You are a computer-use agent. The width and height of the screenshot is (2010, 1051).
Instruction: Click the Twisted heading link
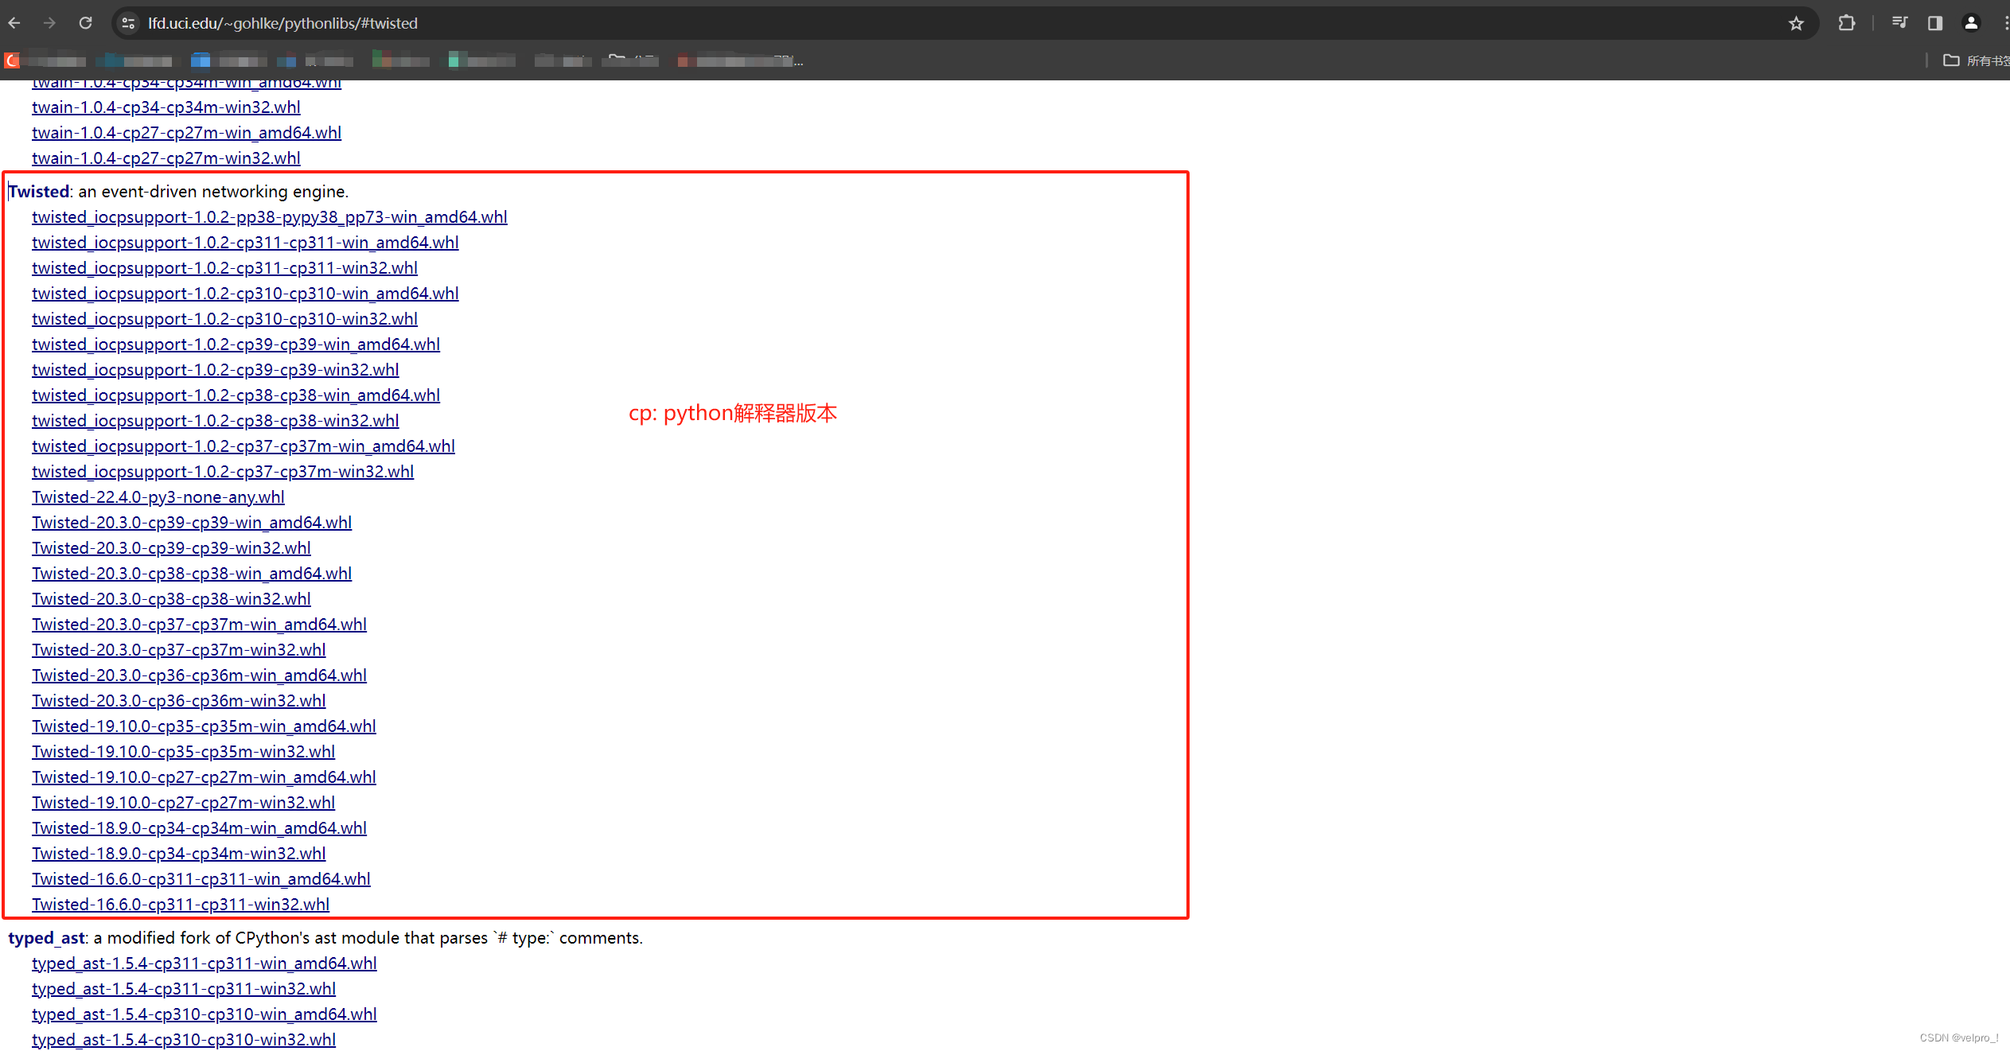[39, 191]
